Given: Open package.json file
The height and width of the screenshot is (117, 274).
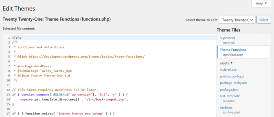Looking at the screenshot, I should (x=229, y=89).
